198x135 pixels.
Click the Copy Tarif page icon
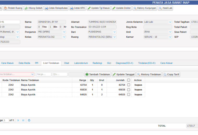point(165,74)
